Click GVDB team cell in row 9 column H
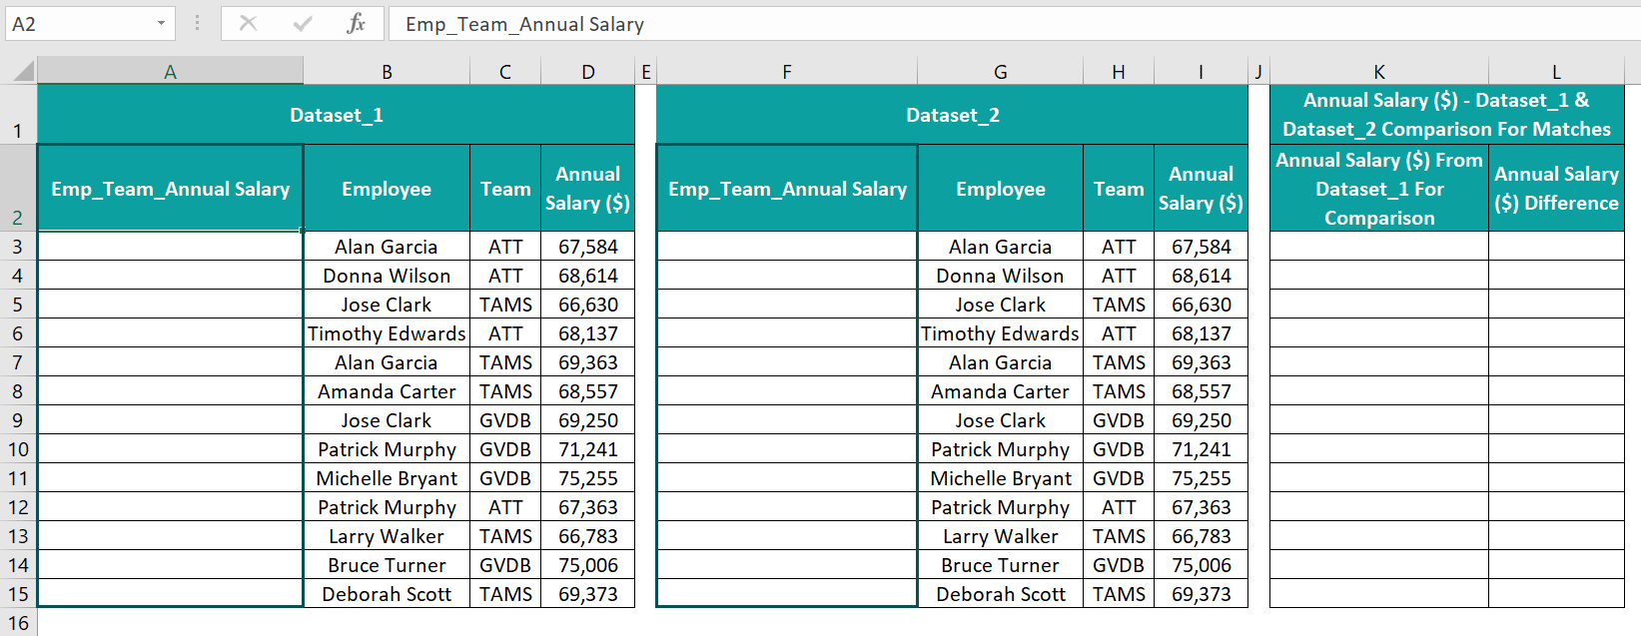 (1119, 420)
